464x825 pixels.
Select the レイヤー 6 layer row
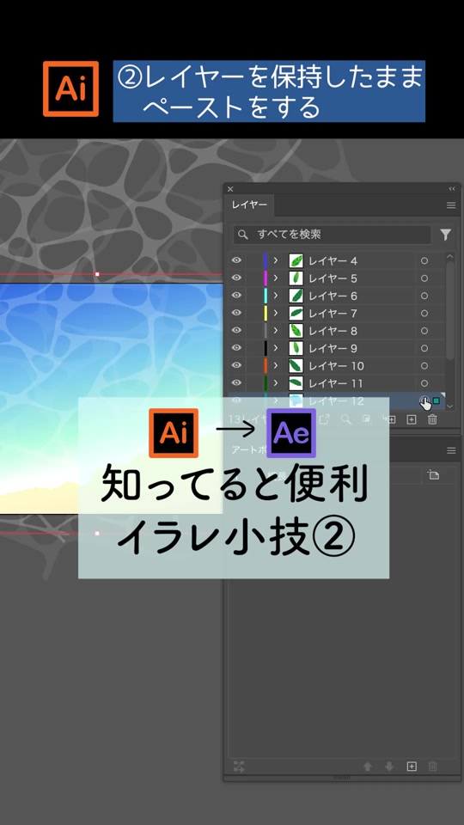337,296
